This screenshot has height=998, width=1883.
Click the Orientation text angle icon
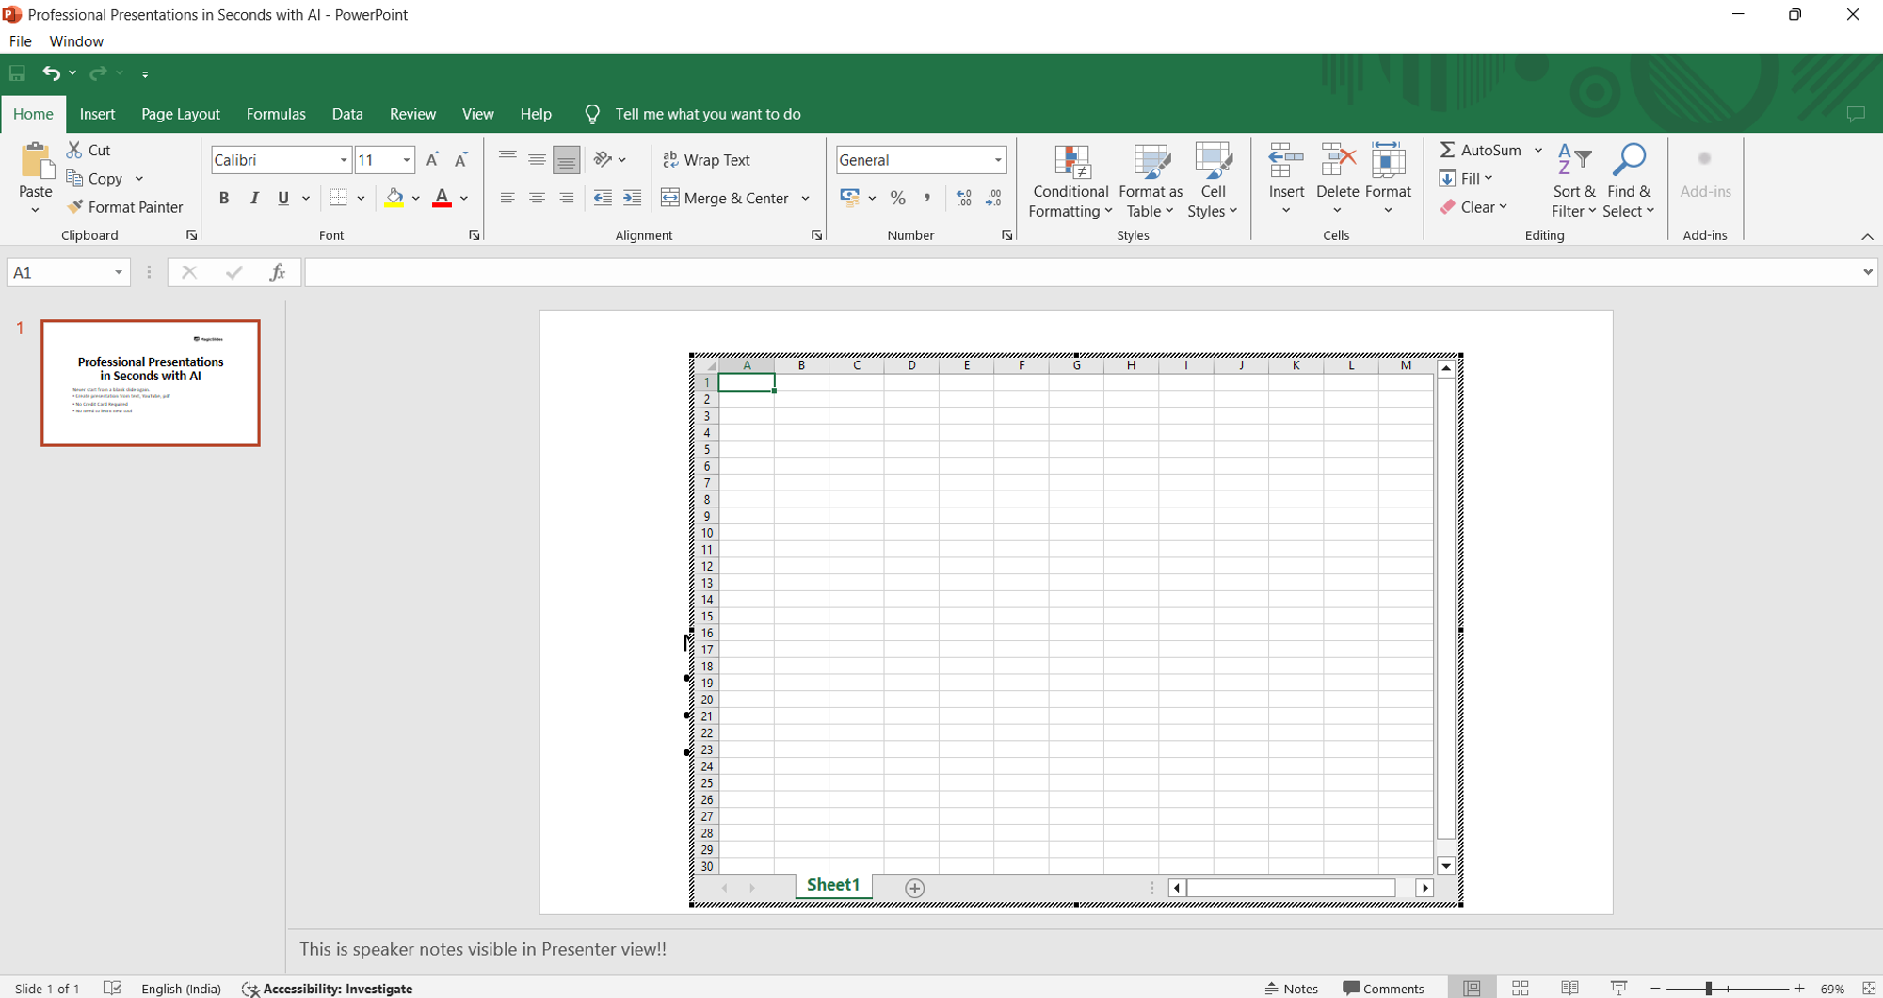click(604, 159)
